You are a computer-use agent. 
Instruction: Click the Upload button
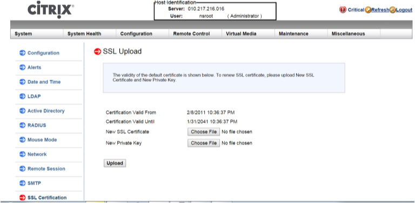115,163
